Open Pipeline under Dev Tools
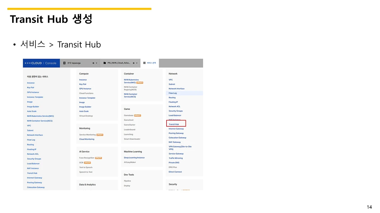Viewport: 380px width, 213px height. point(127,181)
